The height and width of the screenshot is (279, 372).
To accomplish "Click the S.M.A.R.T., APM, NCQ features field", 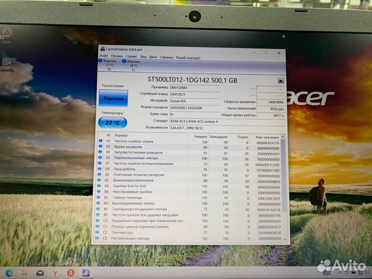I will click(x=227, y=128).
